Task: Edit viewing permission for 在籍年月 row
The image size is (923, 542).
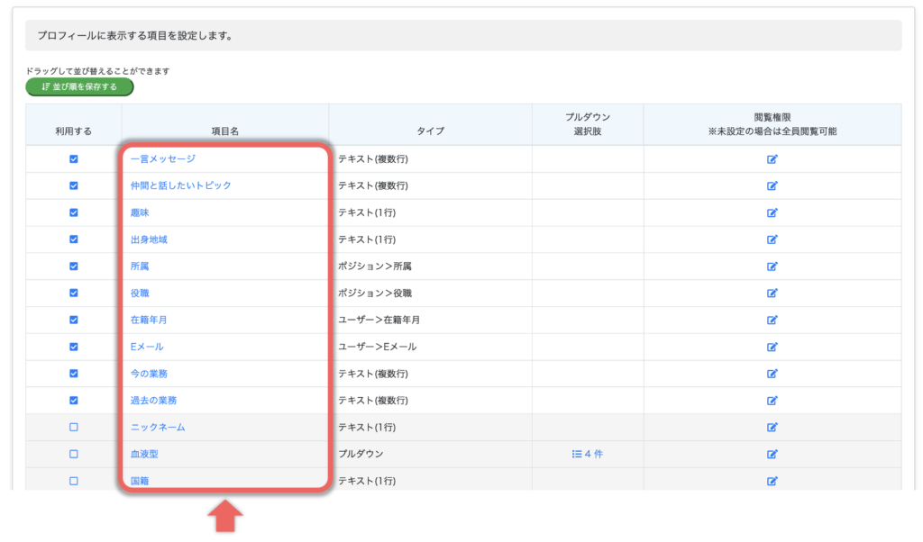Action: tap(772, 320)
